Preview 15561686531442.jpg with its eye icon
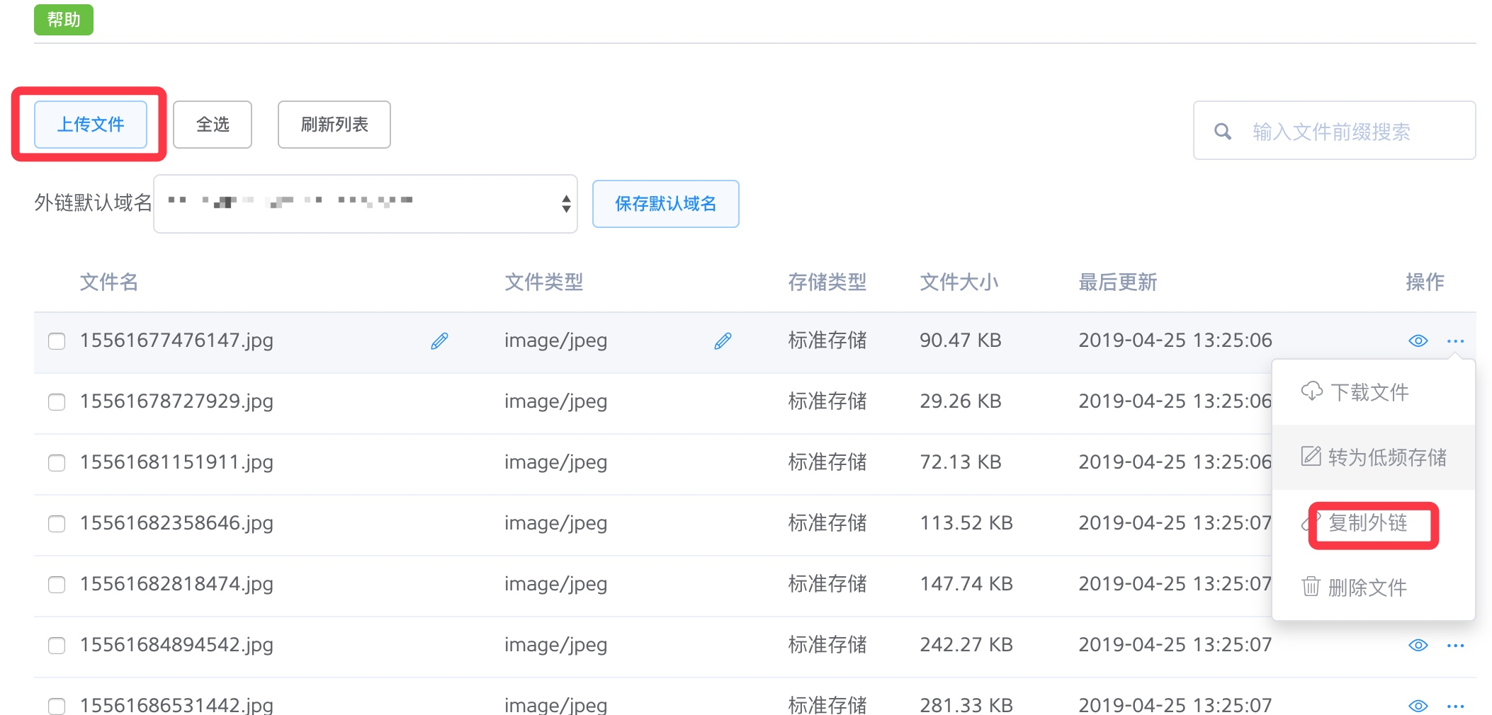Image resolution: width=1492 pixels, height=715 pixels. point(1418,707)
